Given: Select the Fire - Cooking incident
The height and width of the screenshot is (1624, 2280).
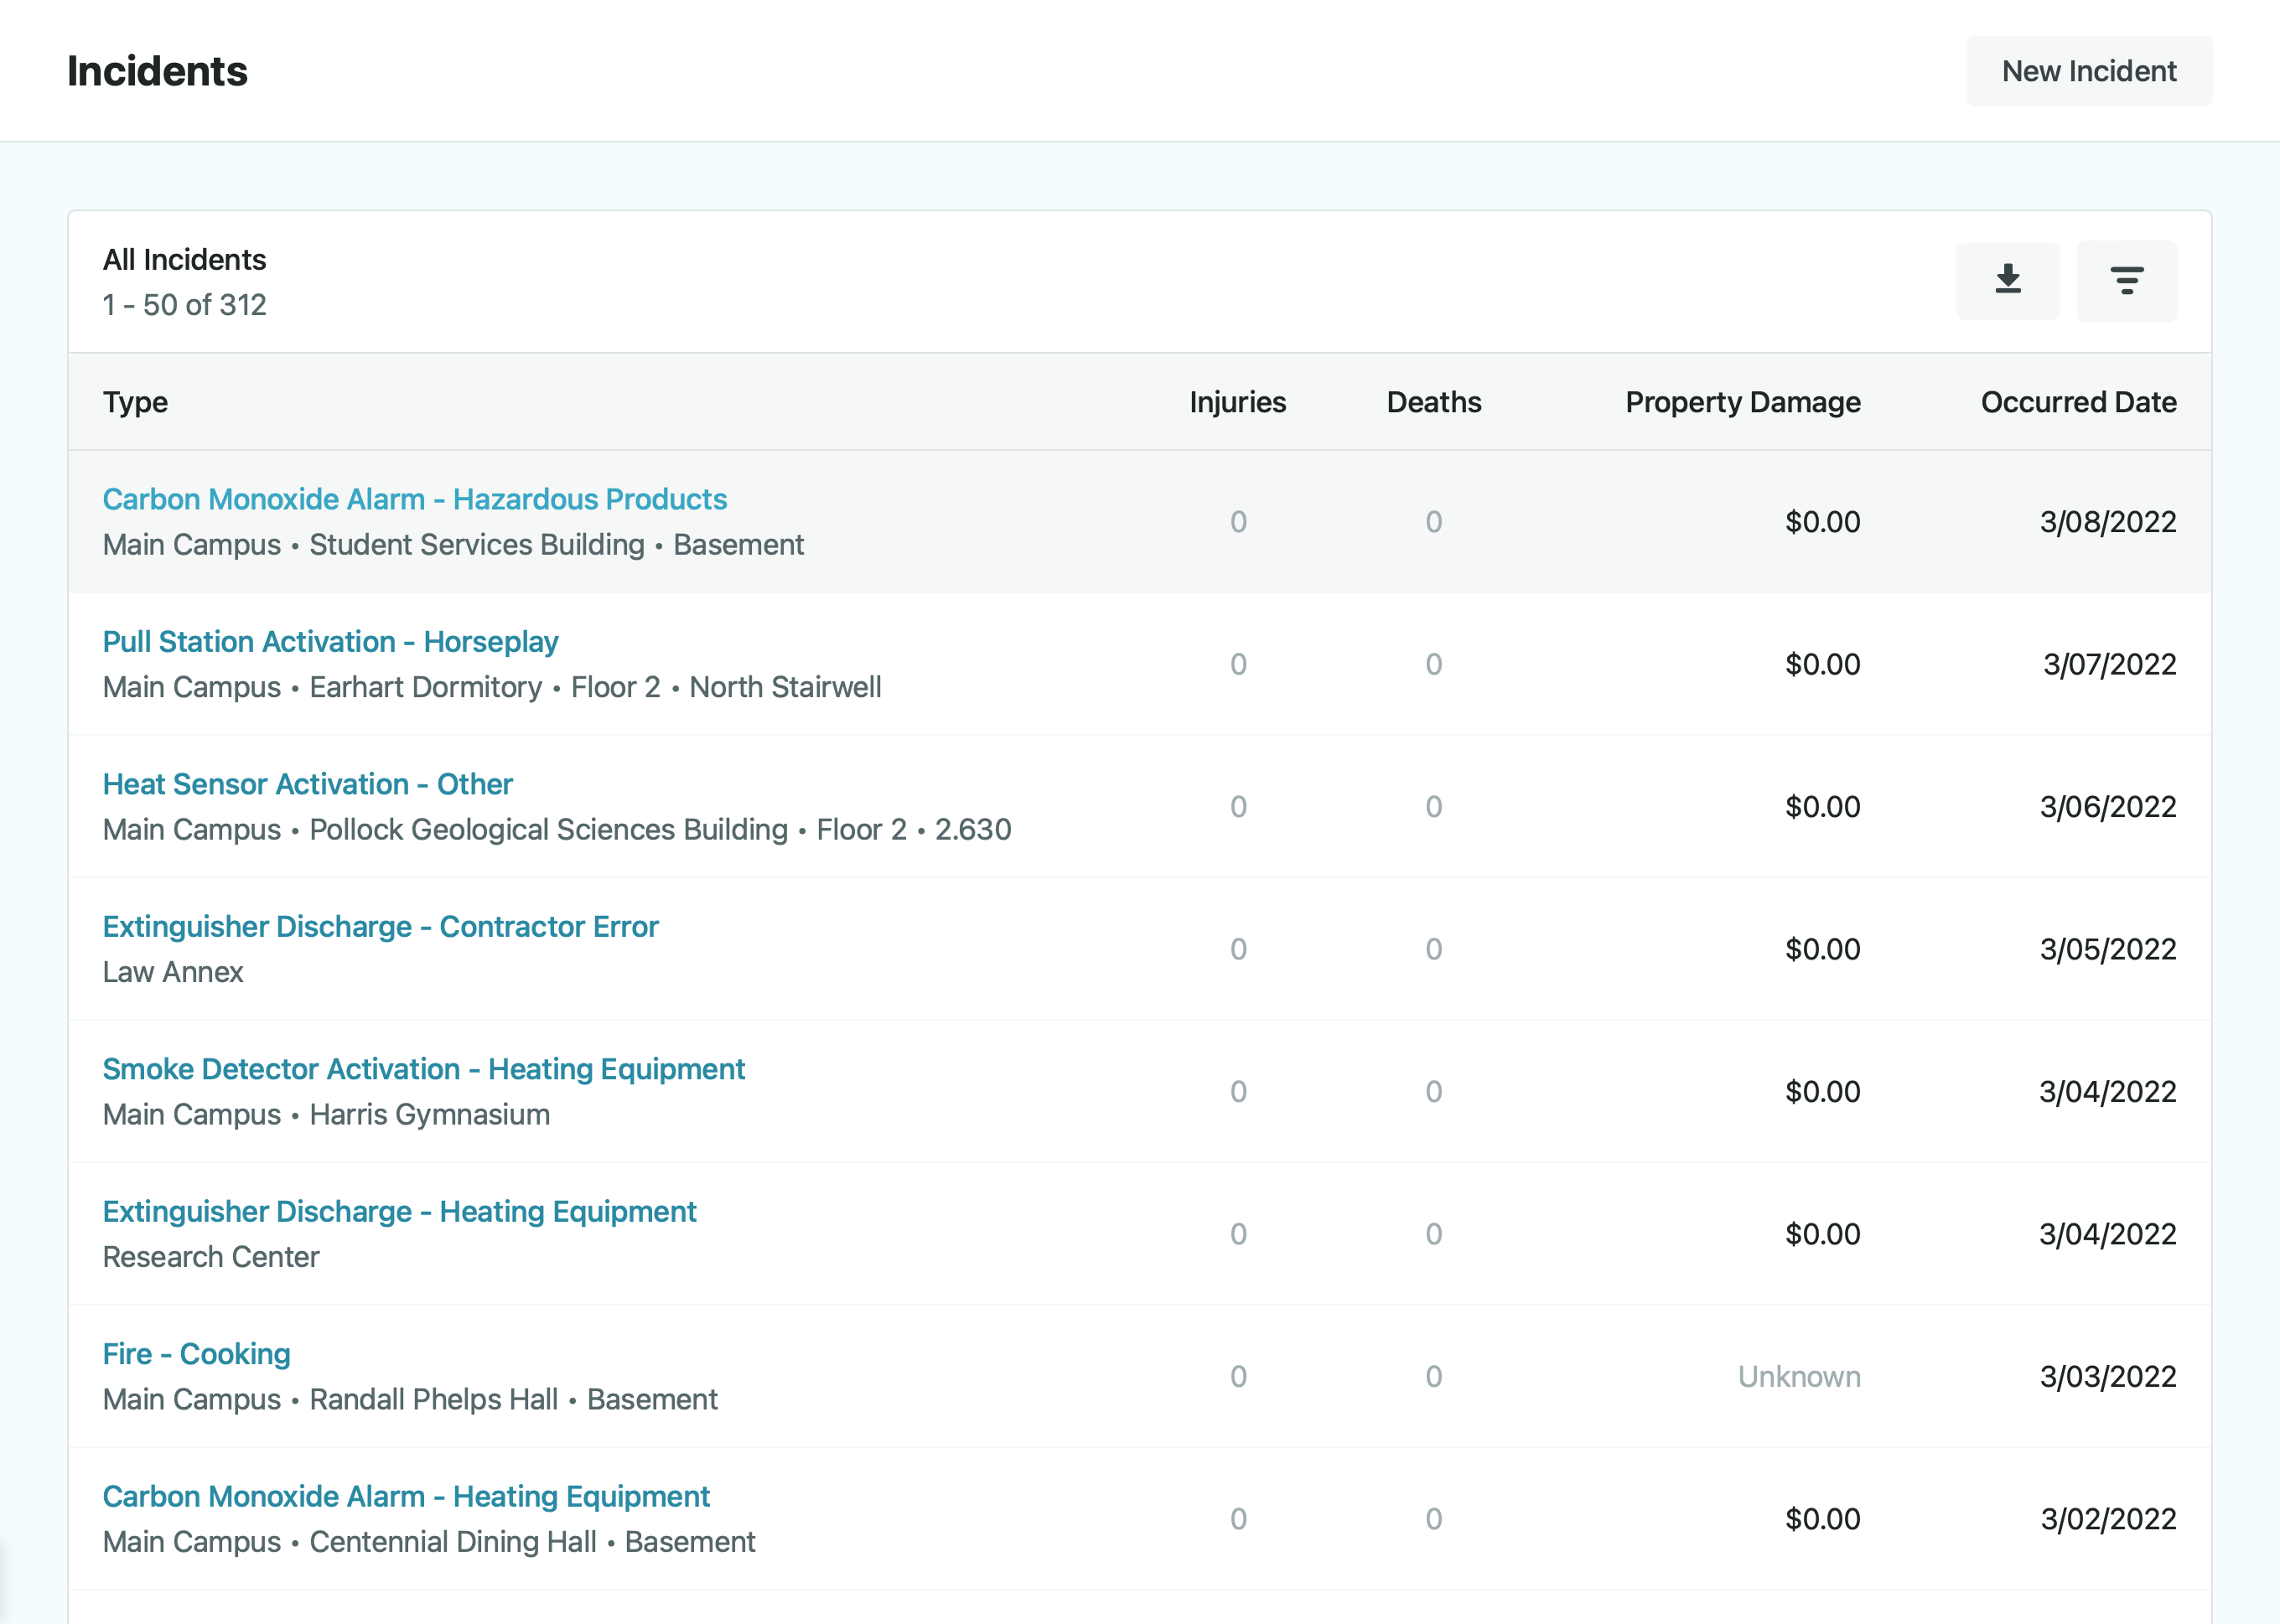Looking at the screenshot, I should (196, 1353).
